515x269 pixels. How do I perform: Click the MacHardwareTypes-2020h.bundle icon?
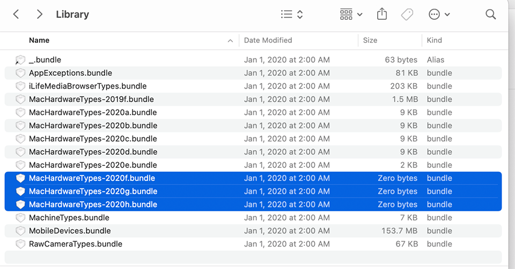click(20, 205)
